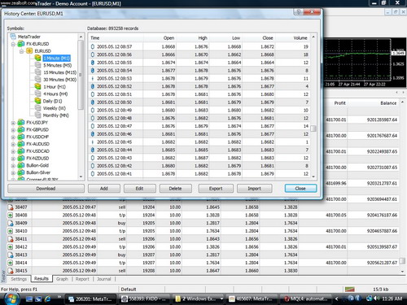The height and width of the screenshot is (305, 407).
Task: Select the Weekly (W) timeframe
Action: (55, 108)
